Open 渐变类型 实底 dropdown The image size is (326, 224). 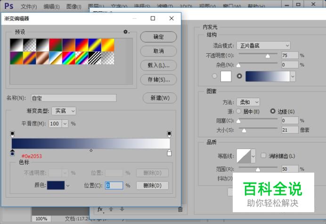point(64,111)
